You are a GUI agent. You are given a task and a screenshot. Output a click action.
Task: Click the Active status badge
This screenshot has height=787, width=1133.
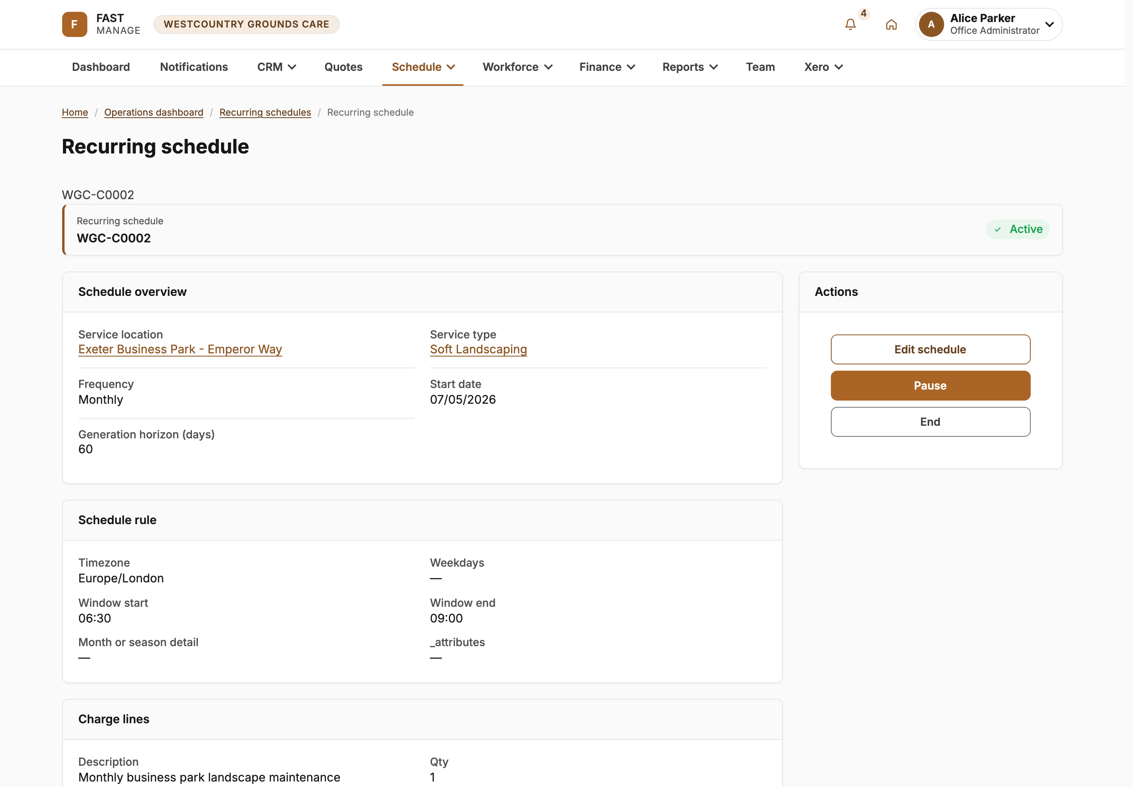point(1017,229)
